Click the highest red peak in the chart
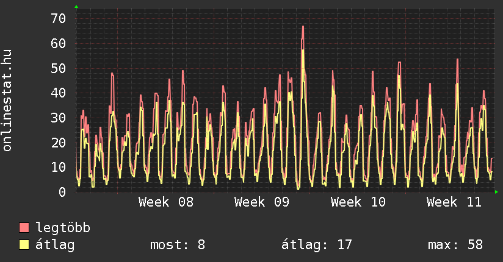 (302, 27)
